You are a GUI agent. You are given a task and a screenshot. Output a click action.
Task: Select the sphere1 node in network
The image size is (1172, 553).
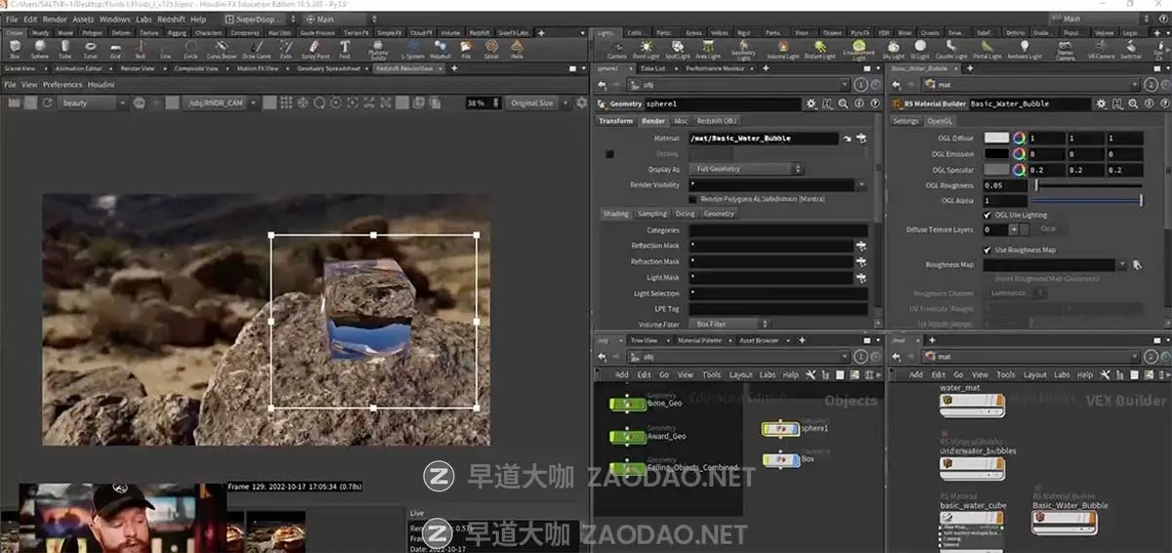click(x=779, y=428)
